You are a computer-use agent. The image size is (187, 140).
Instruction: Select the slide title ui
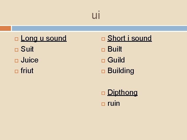96,15
